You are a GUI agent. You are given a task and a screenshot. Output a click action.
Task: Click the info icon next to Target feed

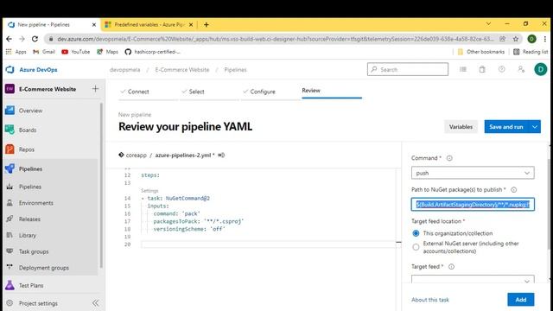pos(451,267)
